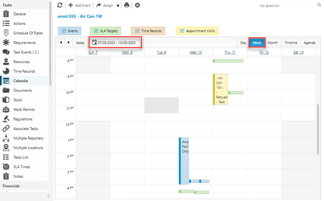Click the search magnifier icon
The height and width of the screenshot is (201, 324).
click(x=319, y=5)
